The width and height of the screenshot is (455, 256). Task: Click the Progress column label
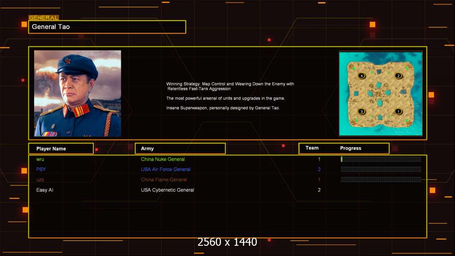pos(350,148)
